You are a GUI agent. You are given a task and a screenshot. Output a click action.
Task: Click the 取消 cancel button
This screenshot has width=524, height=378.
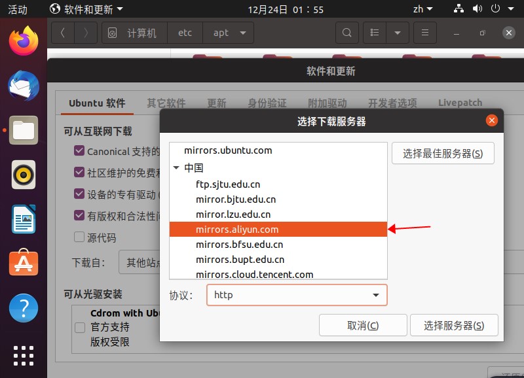(x=363, y=325)
